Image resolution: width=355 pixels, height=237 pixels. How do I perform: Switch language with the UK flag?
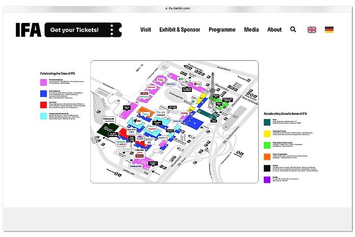pos(312,30)
